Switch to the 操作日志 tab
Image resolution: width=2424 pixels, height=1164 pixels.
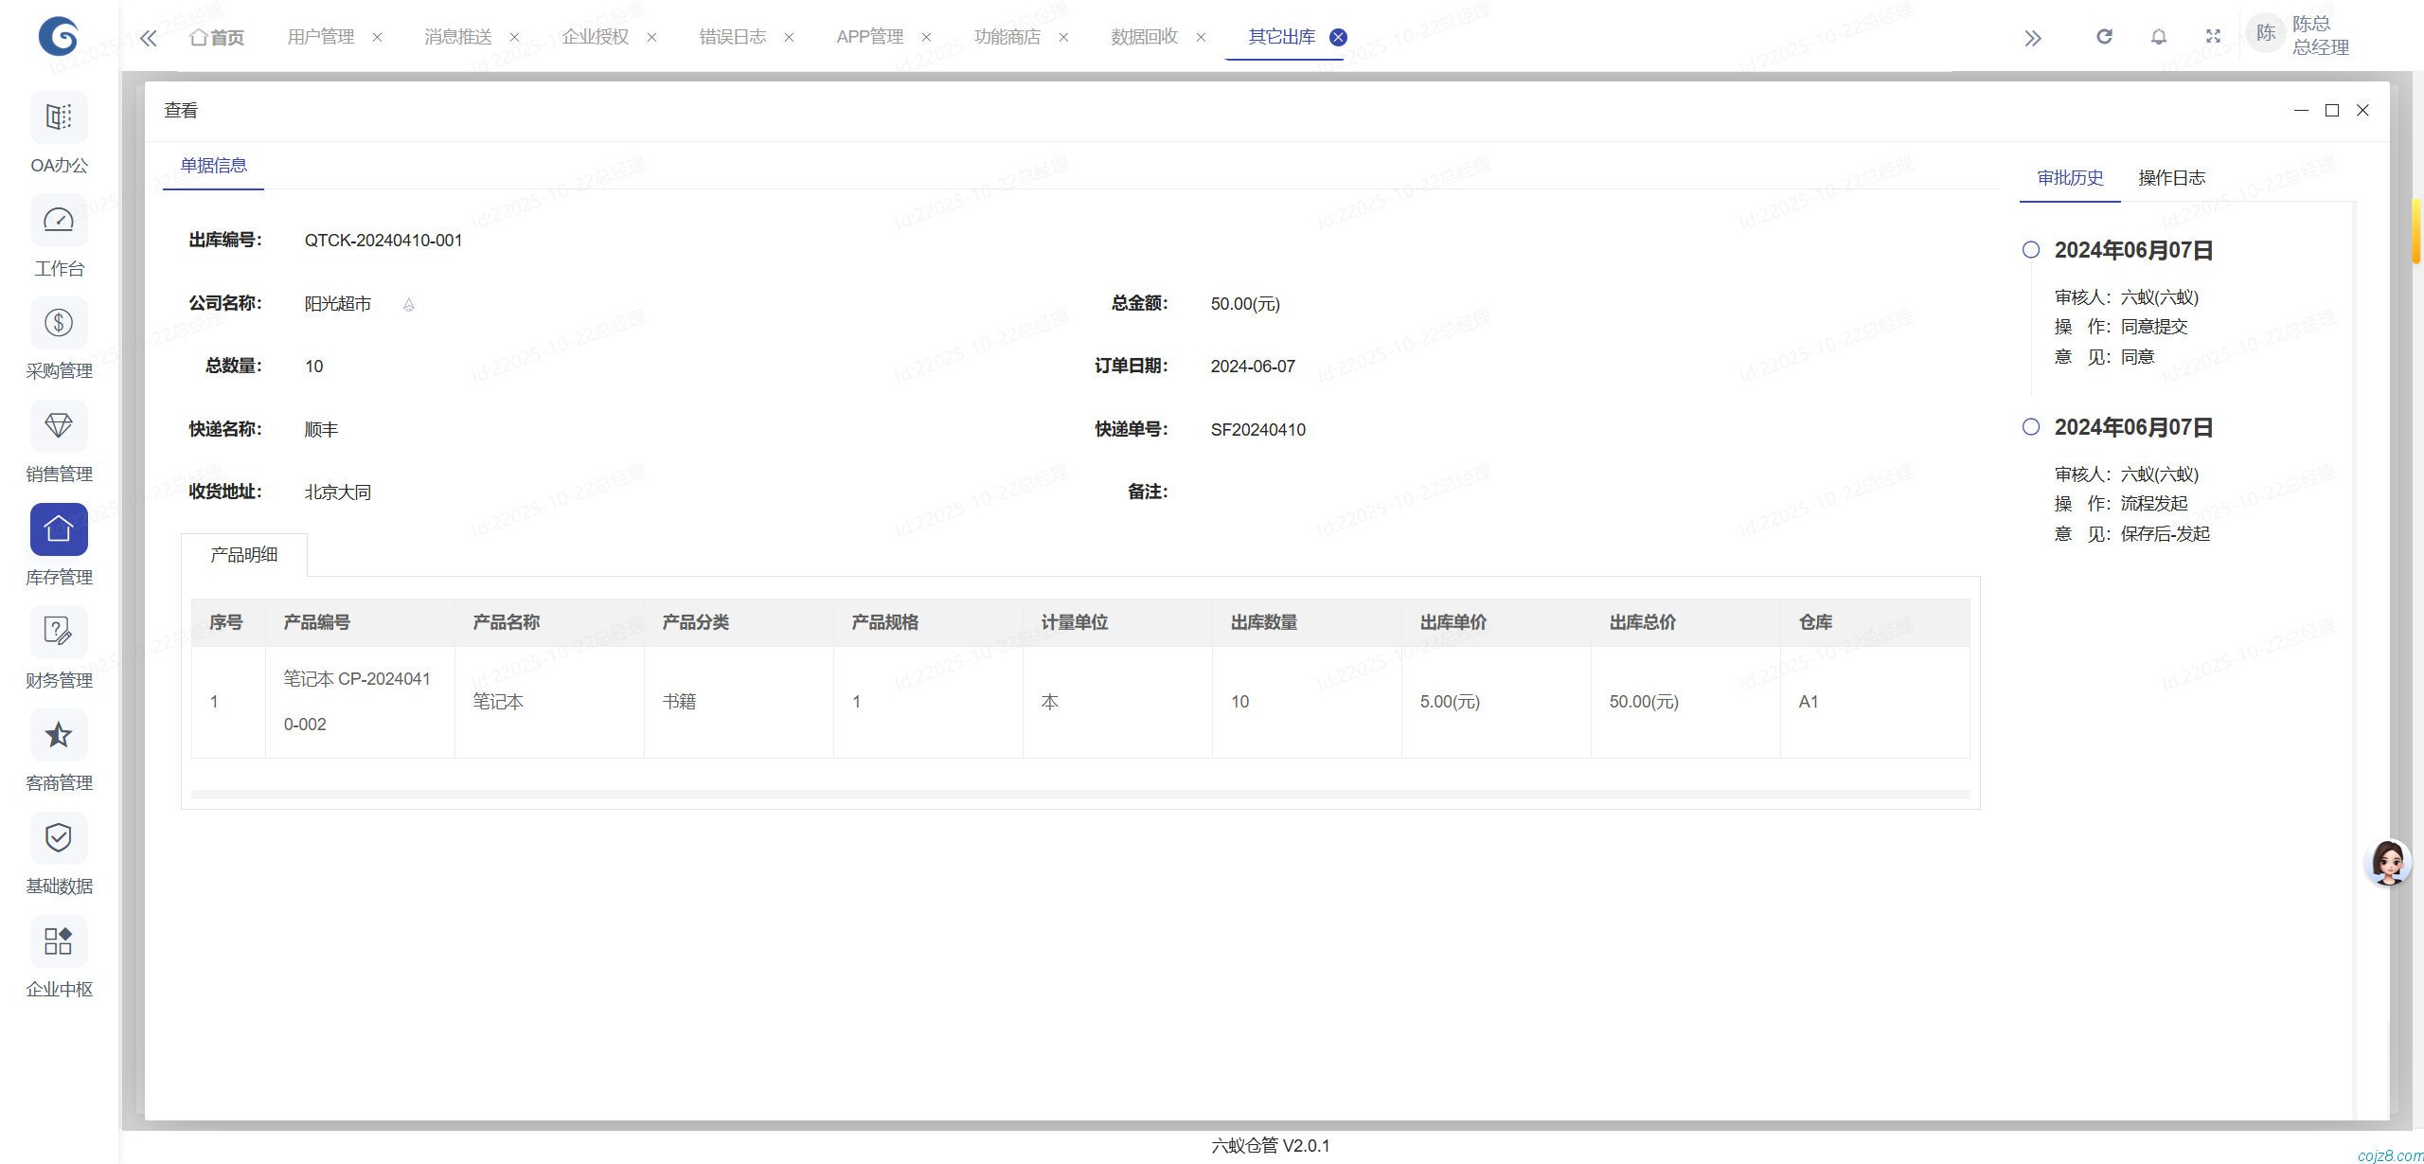2172,177
